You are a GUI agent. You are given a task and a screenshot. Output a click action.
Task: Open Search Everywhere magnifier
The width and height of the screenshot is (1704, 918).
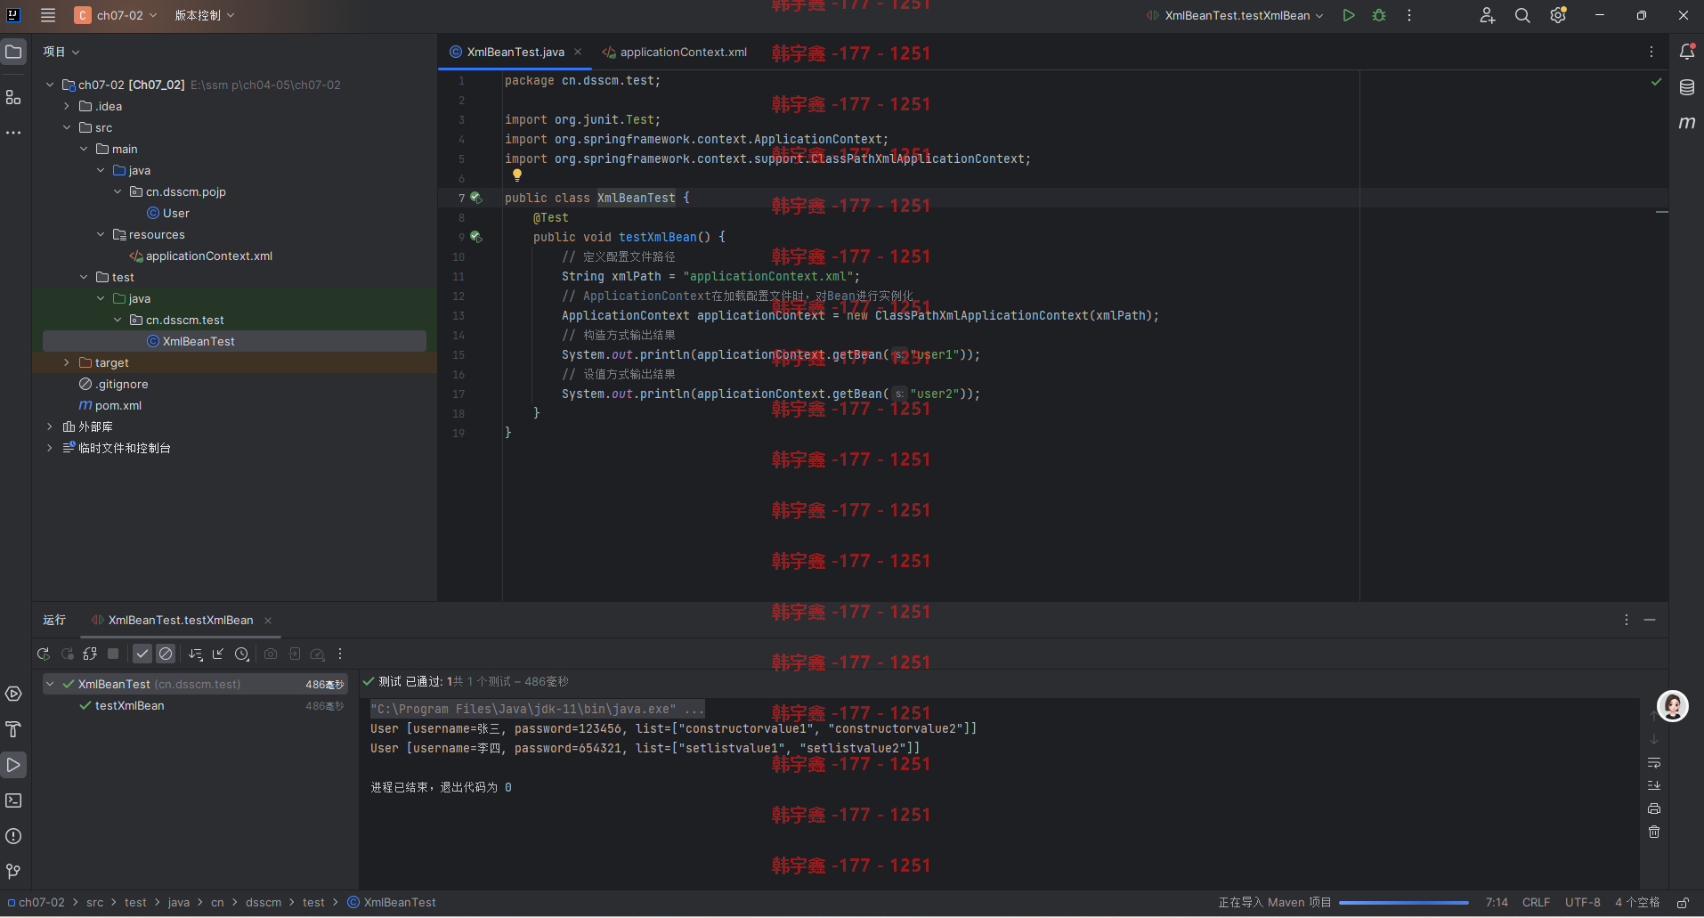click(1522, 15)
